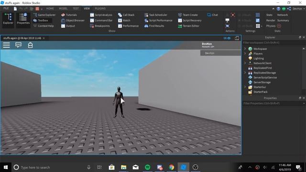Viewport: 306px width, 172px height.
Task: Open the Watch window
Action: [x=124, y=20]
